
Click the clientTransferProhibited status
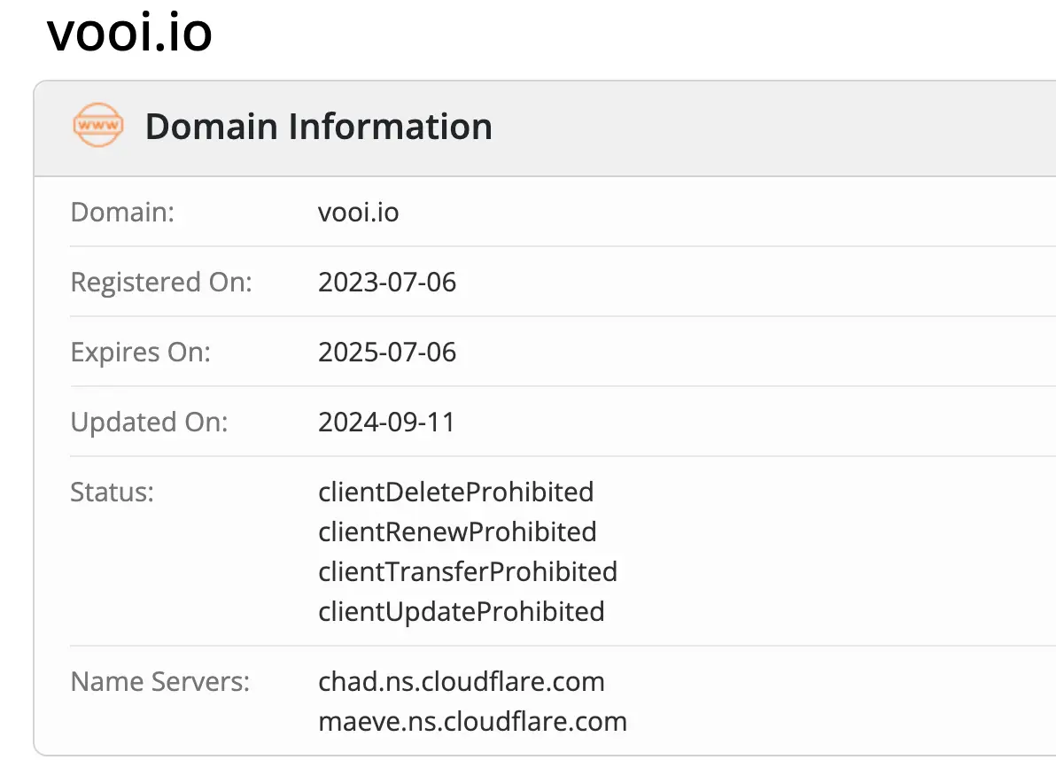[x=468, y=571]
